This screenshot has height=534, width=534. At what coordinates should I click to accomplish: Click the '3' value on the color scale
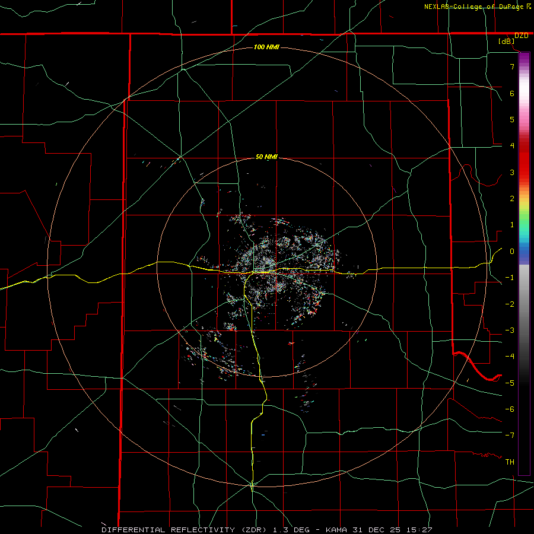(512, 172)
